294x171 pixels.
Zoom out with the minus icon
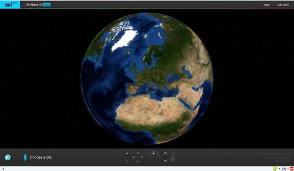pyautogui.click(x=127, y=161)
